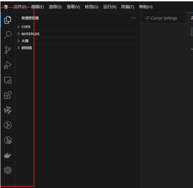
Task: Open the Git Graph circle icon
Action: (8, 125)
